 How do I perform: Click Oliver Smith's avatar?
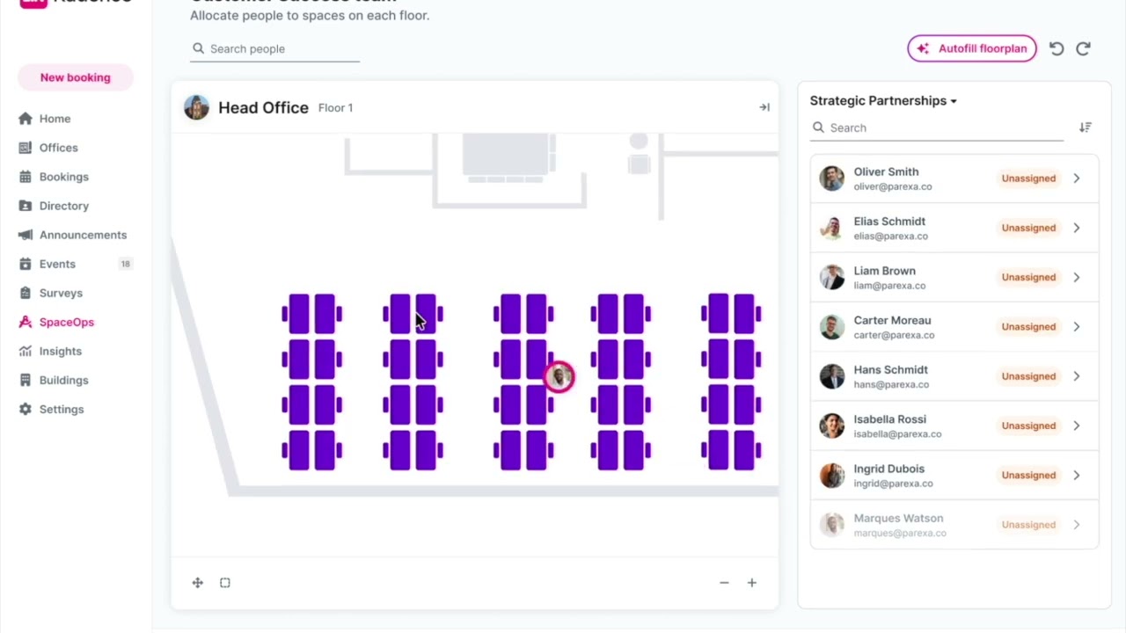831,178
